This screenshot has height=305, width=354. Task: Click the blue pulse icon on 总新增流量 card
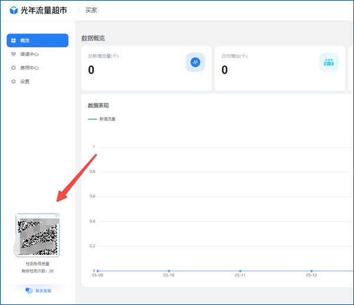(195, 63)
